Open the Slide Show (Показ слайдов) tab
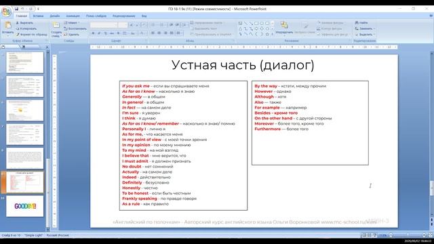 96,16
